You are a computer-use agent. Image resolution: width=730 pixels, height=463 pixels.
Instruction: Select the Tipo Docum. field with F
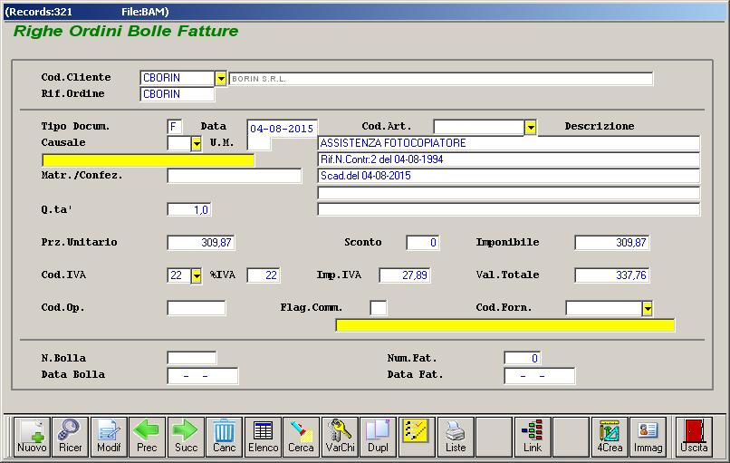[174, 127]
